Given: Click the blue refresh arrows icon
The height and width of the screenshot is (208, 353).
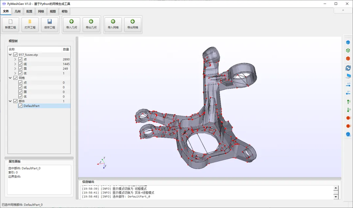Looking at the screenshot, I should click(348, 68).
